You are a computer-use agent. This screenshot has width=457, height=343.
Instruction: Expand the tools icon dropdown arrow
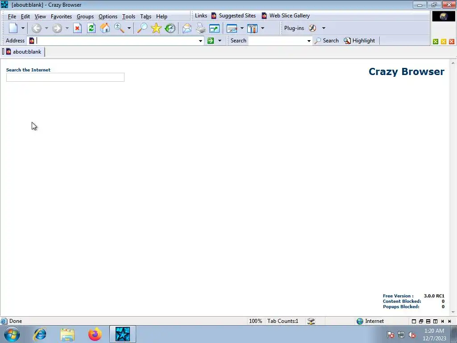pos(262,28)
